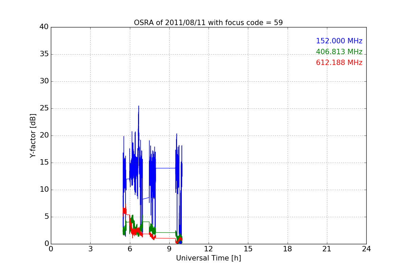
Task: Click the flat blue line segment at 14 dB
Action: [166, 168]
